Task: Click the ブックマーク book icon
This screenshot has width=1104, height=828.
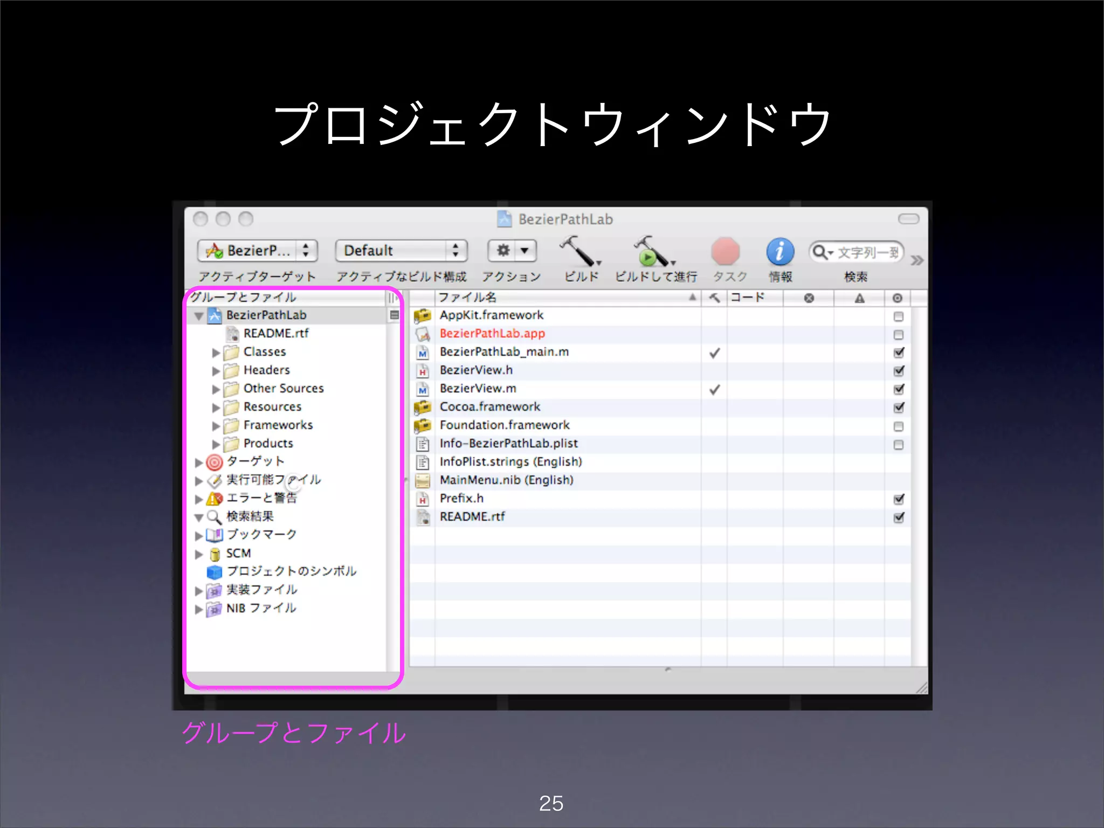Action: click(x=214, y=535)
